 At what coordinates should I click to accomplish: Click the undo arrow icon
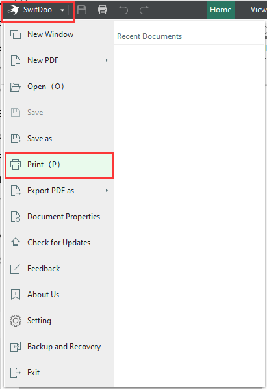123,10
